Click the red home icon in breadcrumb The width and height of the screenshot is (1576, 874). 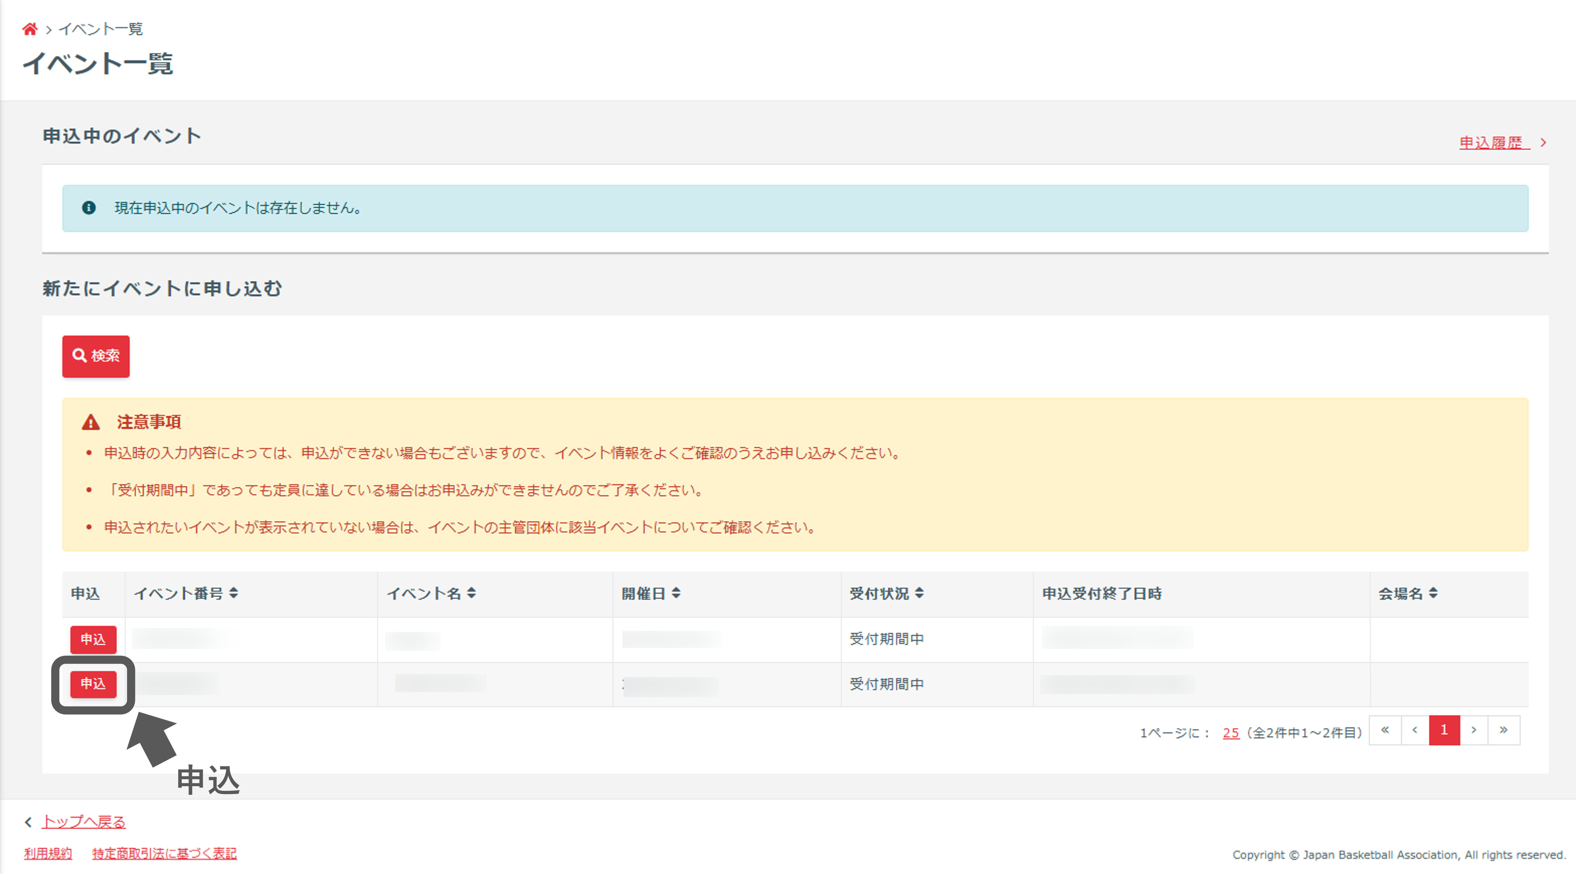pyautogui.click(x=29, y=29)
